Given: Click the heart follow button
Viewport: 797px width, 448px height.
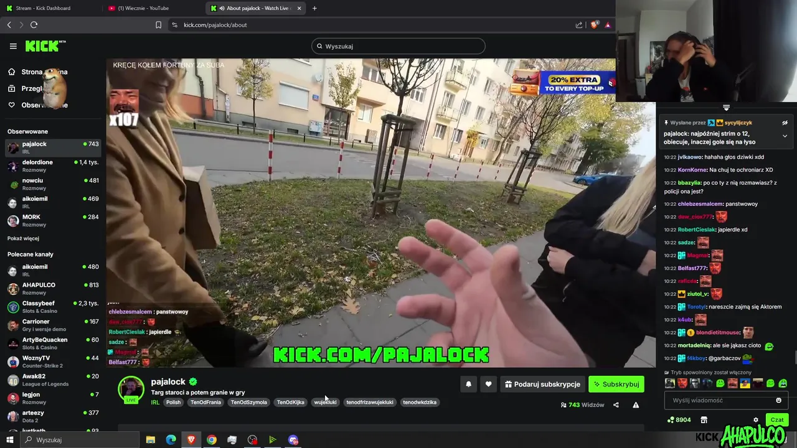Looking at the screenshot, I should 488,385.
